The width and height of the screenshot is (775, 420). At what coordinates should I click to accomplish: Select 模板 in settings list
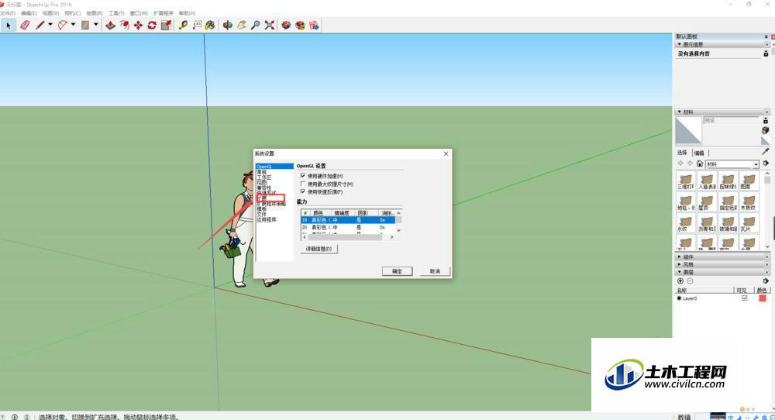(x=261, y=208)
